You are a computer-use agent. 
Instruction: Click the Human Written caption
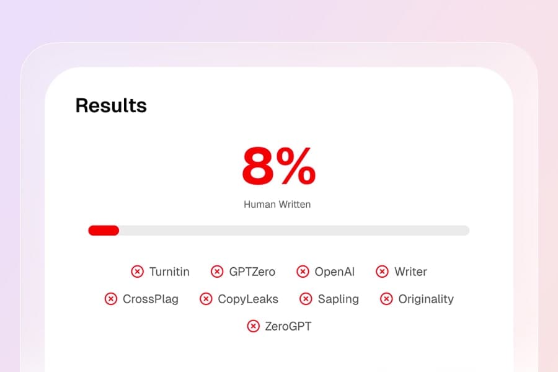tap(277, 204)
